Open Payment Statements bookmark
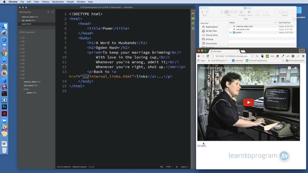 (256, 61)
